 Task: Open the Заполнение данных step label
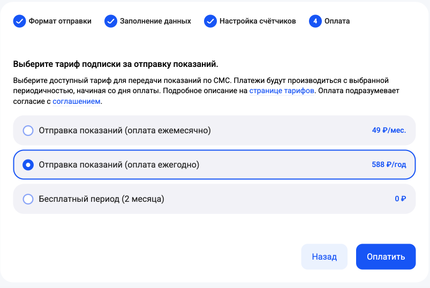tap(156, 21)
